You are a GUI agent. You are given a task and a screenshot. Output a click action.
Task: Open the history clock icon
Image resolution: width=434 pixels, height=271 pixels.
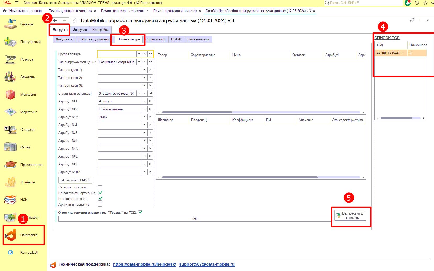tap(417, 3)
